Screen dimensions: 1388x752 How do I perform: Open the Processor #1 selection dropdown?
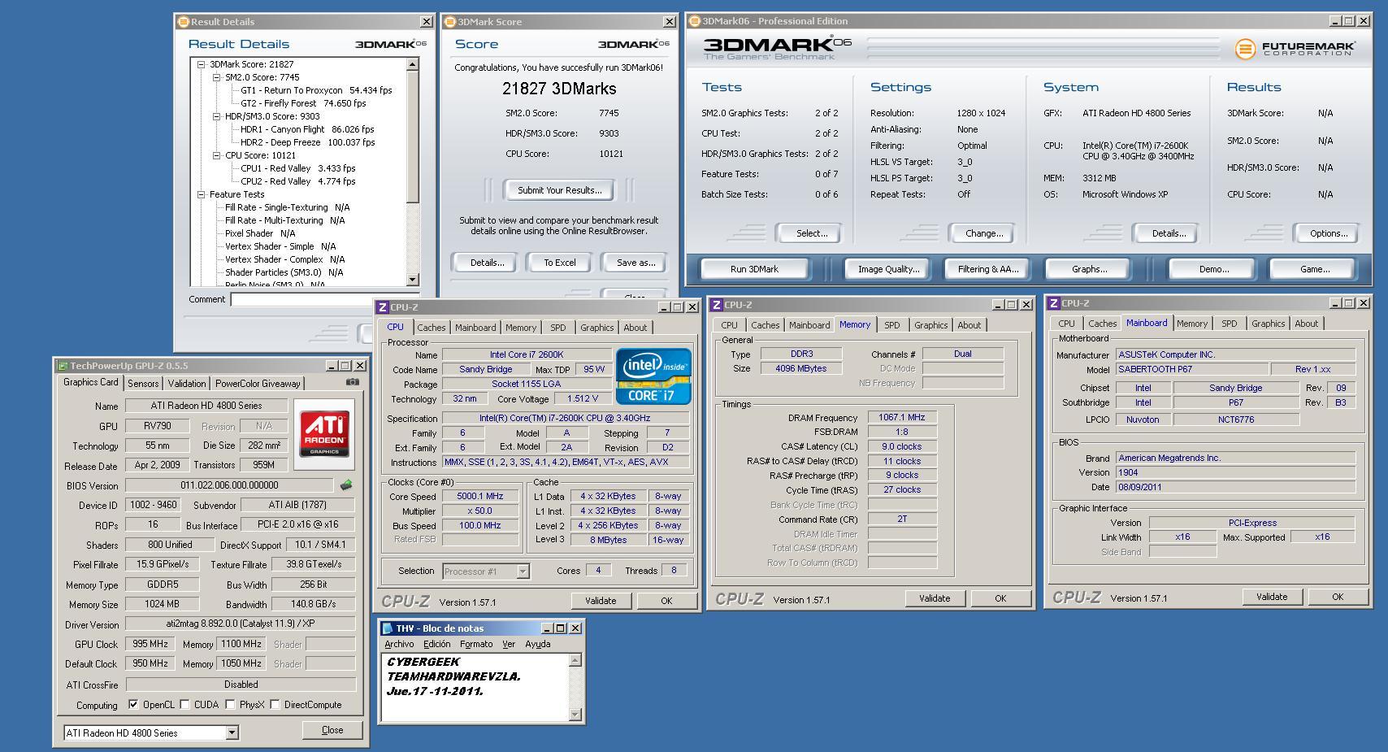click(x=523, y=572)
